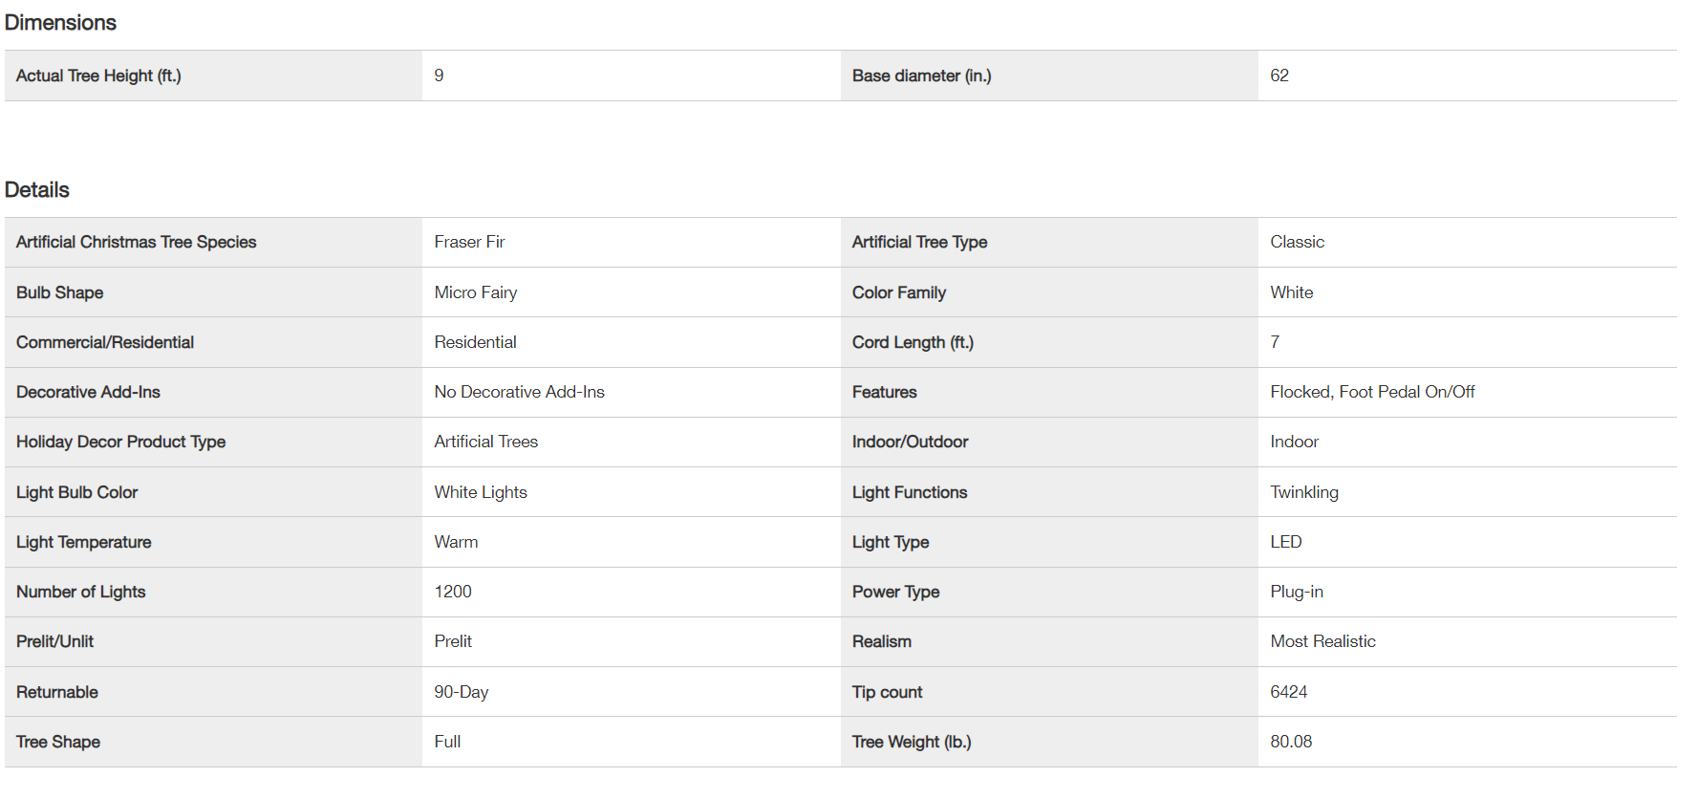Click the Tree Weight value 80.08
The width and height of the screenshot is (1698, 799).
pos(1291,742)
